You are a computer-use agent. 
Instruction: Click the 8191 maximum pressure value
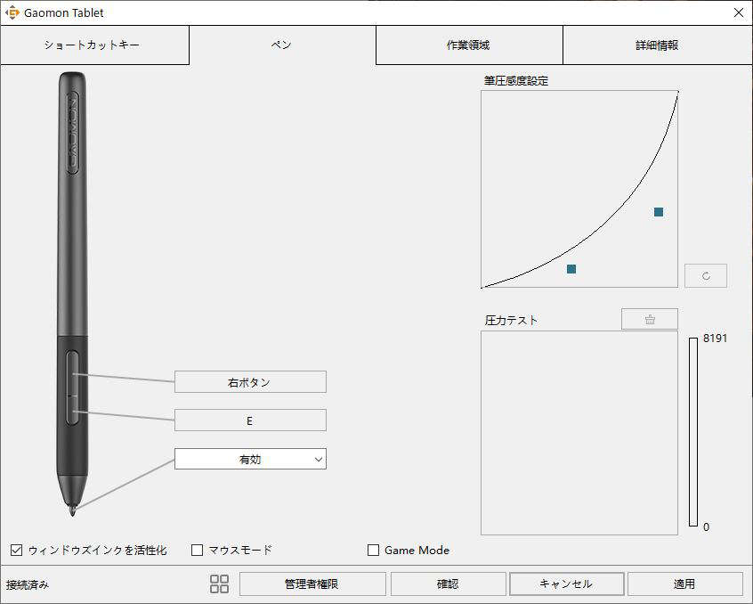coord(715,338)
